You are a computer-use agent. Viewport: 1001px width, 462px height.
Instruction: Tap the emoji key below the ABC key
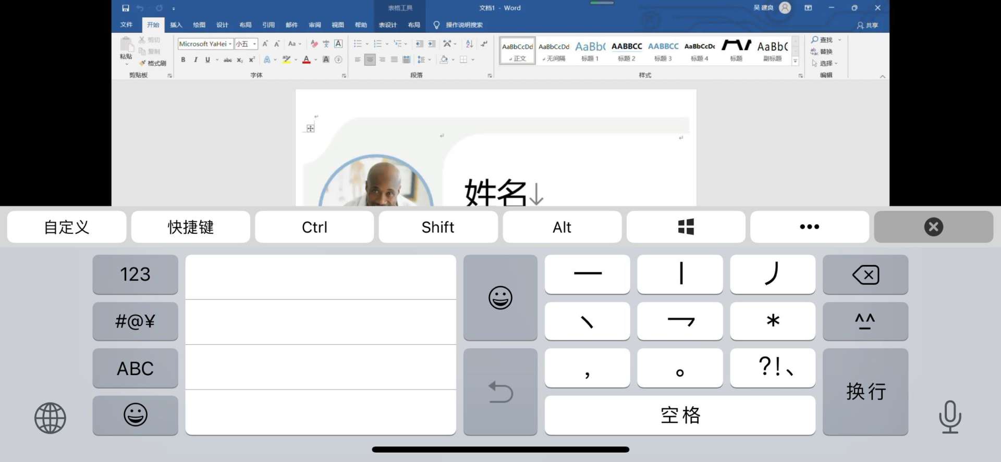point(135,415)
